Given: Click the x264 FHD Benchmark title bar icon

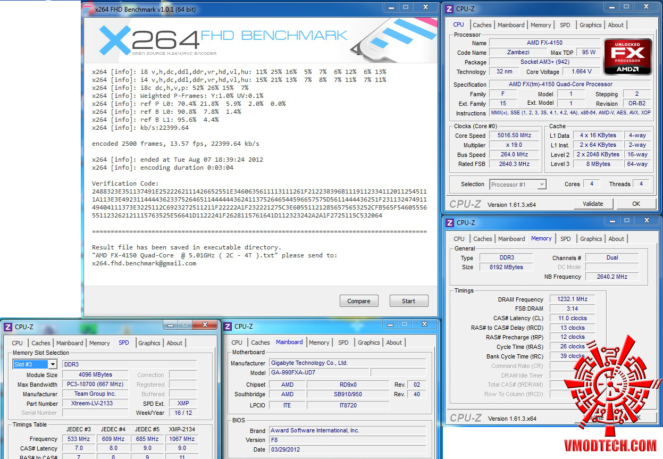Looking at the screenshot, I should (88, 9).
